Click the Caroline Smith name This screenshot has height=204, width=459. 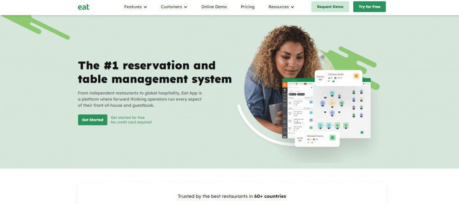336,74
